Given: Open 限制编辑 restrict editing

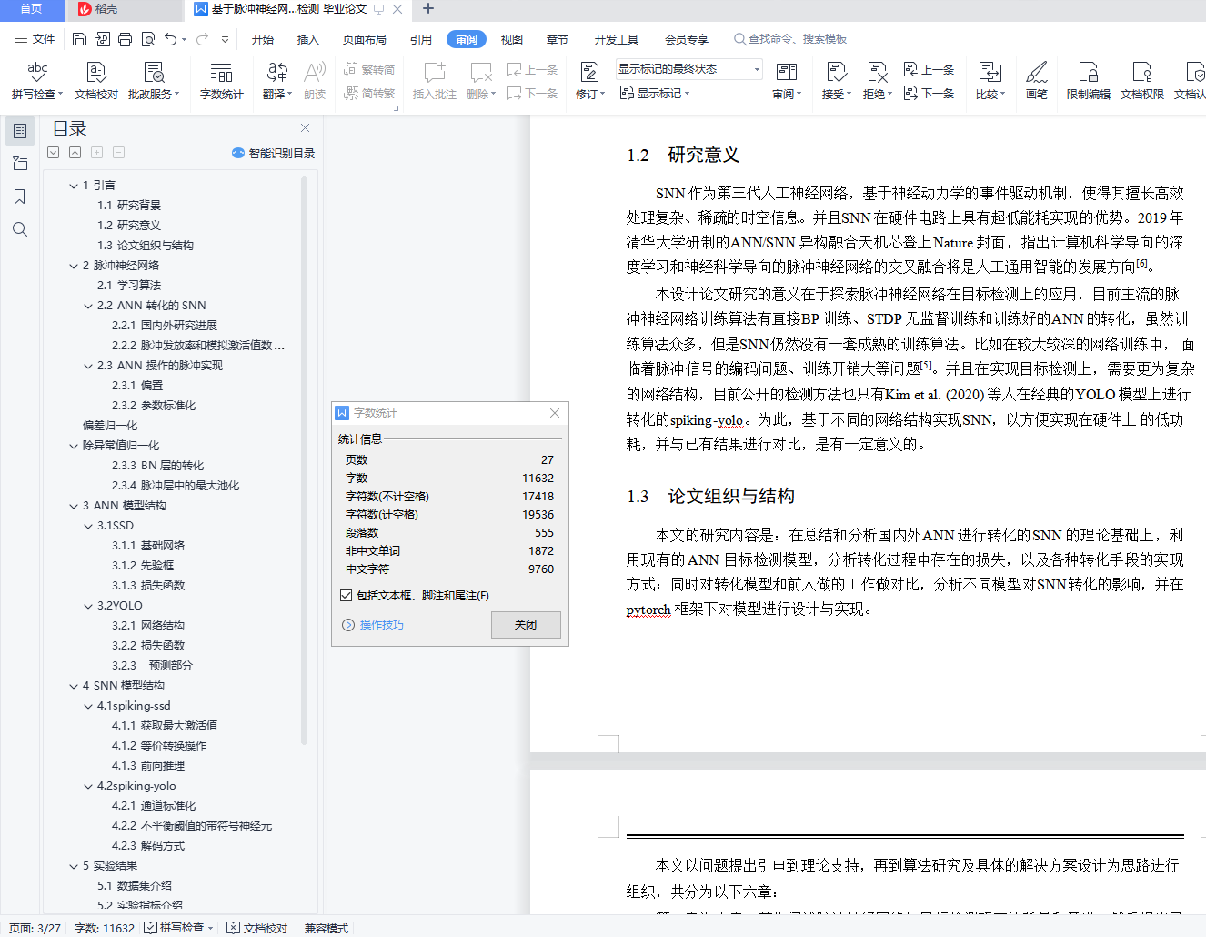Looking at the screenshot, I should [x=1089, y=80].
